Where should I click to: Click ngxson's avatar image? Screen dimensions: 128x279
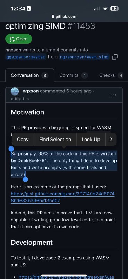pos(15,91)
